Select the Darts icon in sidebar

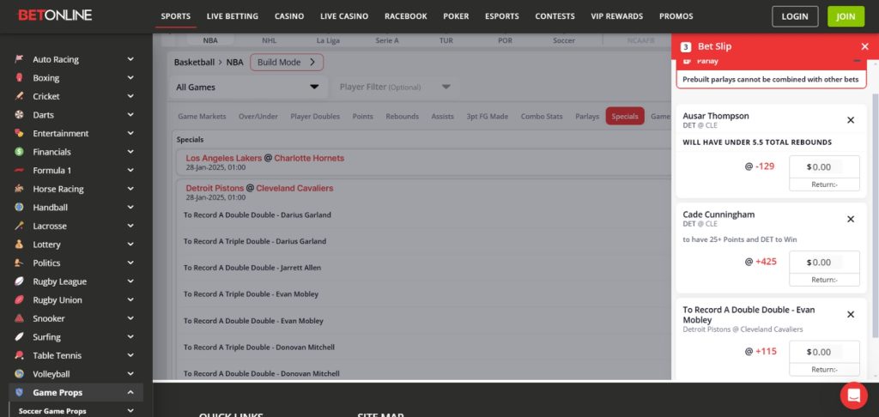click(x=19, y=114)
